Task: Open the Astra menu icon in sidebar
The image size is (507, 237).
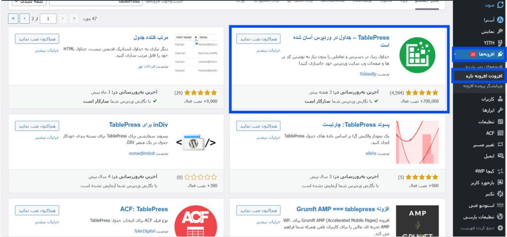Action: coord(500,20)
